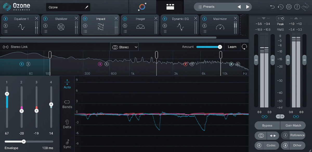Click the crossover handle near 2k

157,55
